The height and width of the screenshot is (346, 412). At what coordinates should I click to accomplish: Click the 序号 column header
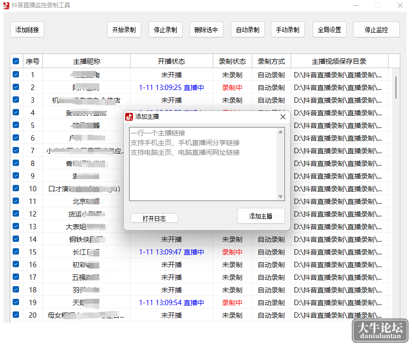pos(33,61)
